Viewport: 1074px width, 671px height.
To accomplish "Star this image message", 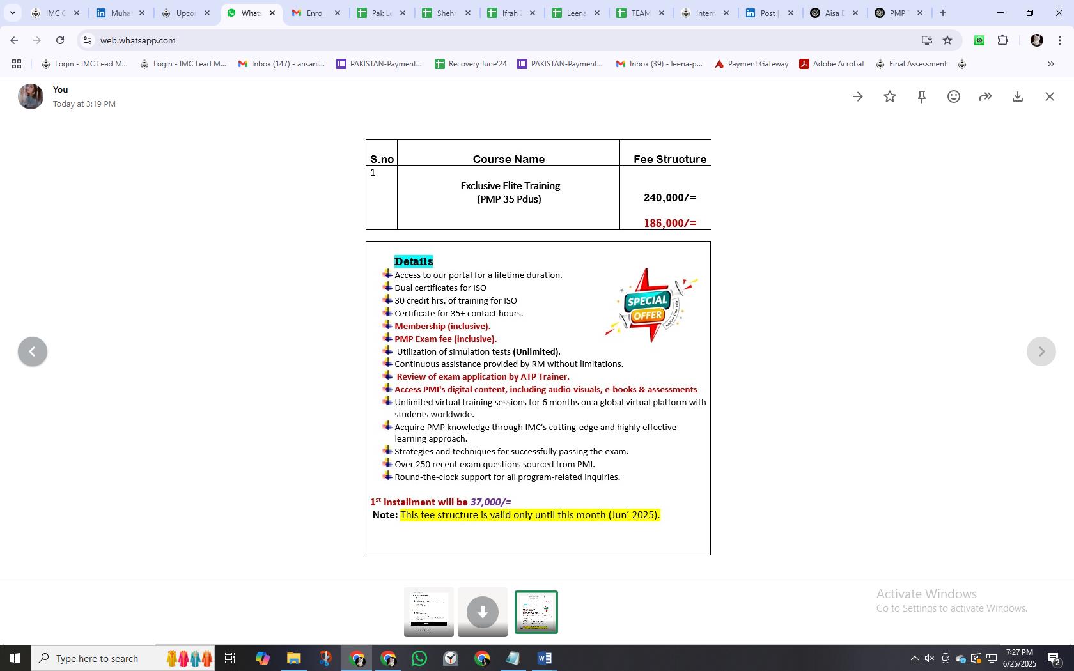I will 890,96.
